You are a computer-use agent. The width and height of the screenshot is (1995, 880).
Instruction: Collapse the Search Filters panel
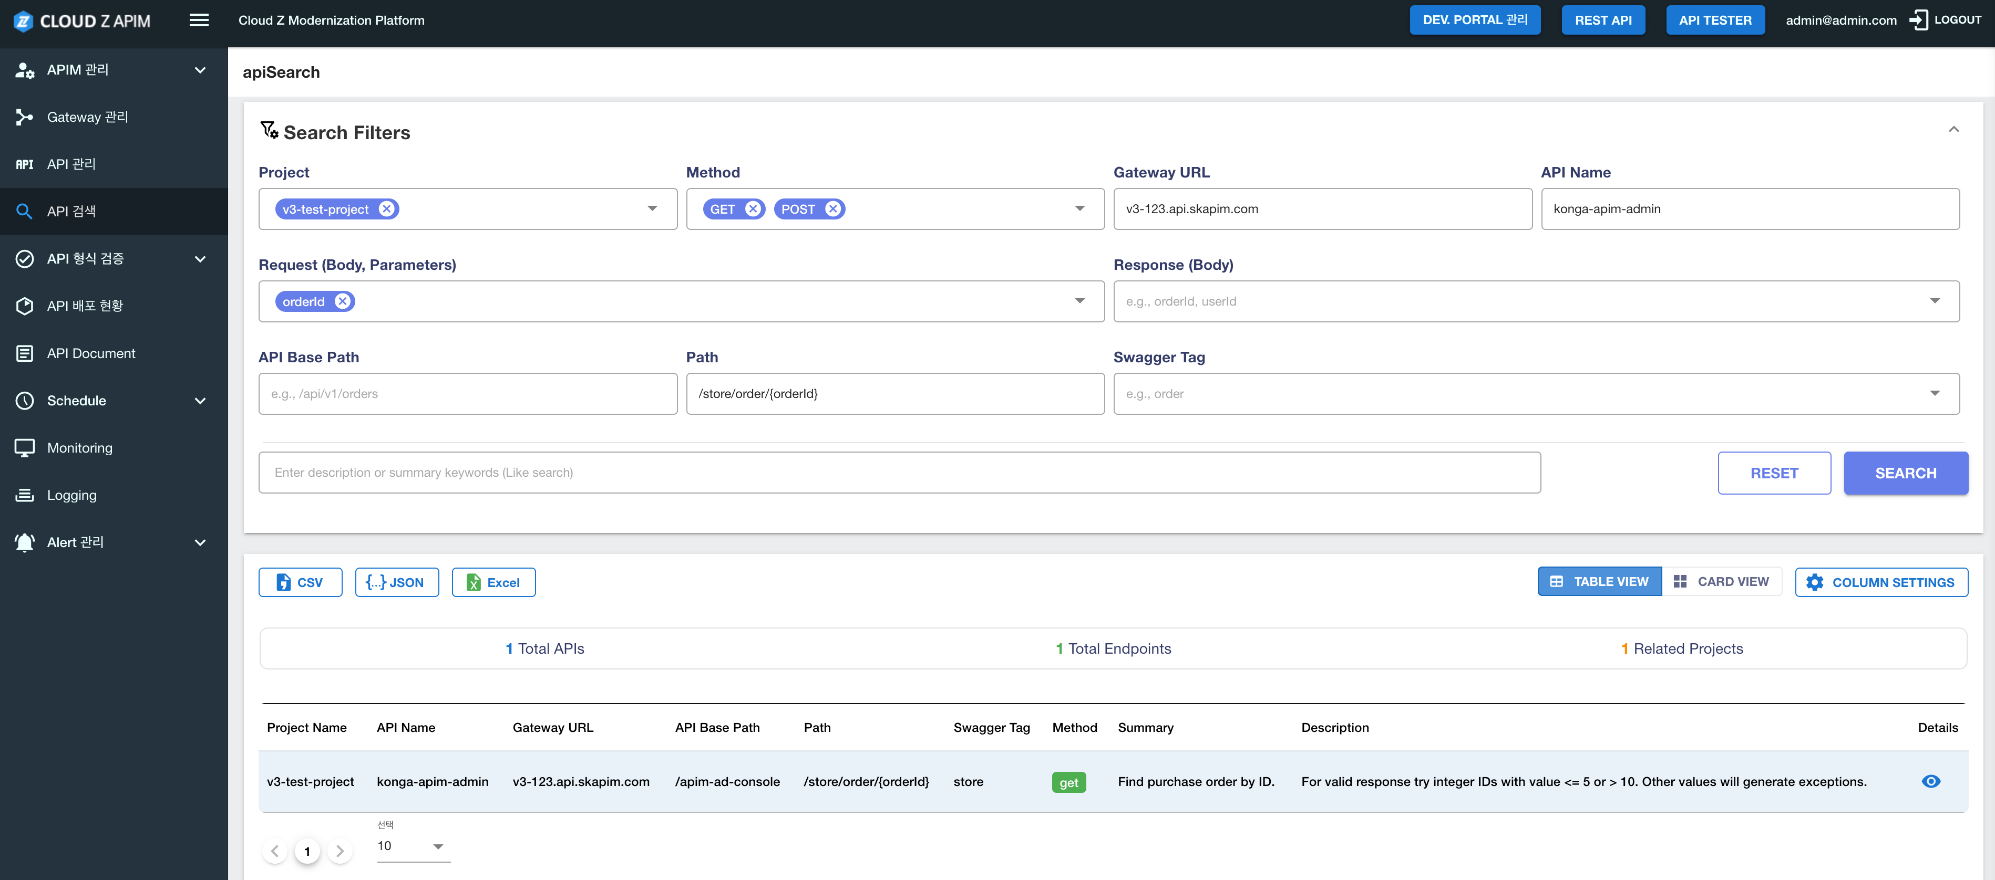pyautogui.click(x=1953, y=129)
